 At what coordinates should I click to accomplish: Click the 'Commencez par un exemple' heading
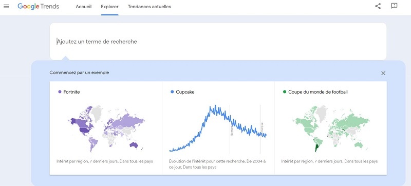[x=79, y=72]
